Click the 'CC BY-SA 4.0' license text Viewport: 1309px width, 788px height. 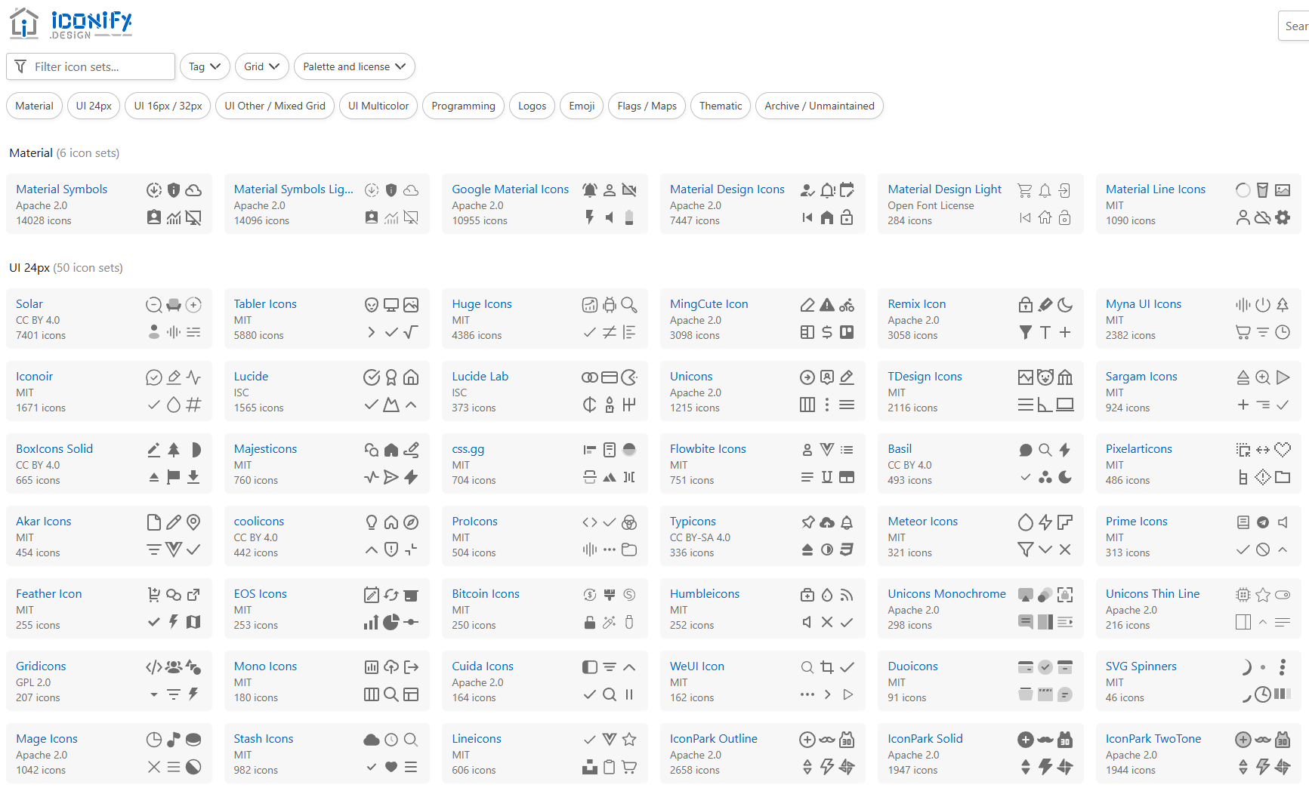click(700, 537)
